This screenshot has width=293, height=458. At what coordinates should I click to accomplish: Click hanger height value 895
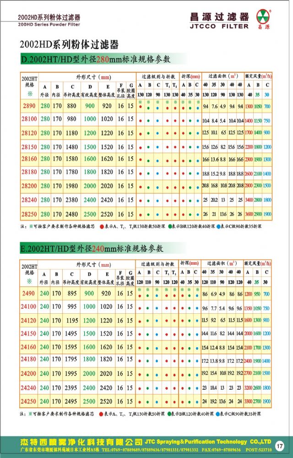tap(72, 293)
